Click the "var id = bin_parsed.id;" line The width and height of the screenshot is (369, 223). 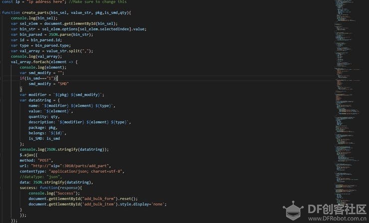coord(36,40)
